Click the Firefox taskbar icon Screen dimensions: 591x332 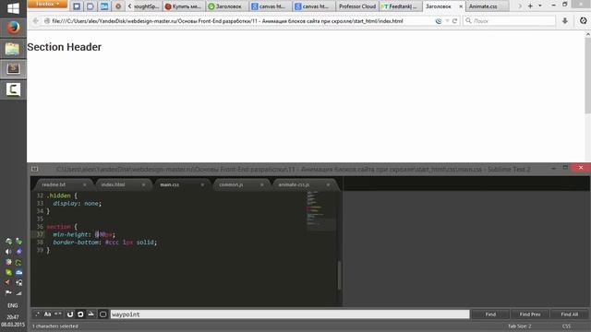coord(13,28)
